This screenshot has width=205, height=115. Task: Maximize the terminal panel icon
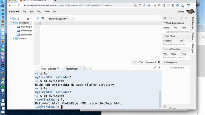(x=155, y=67)
